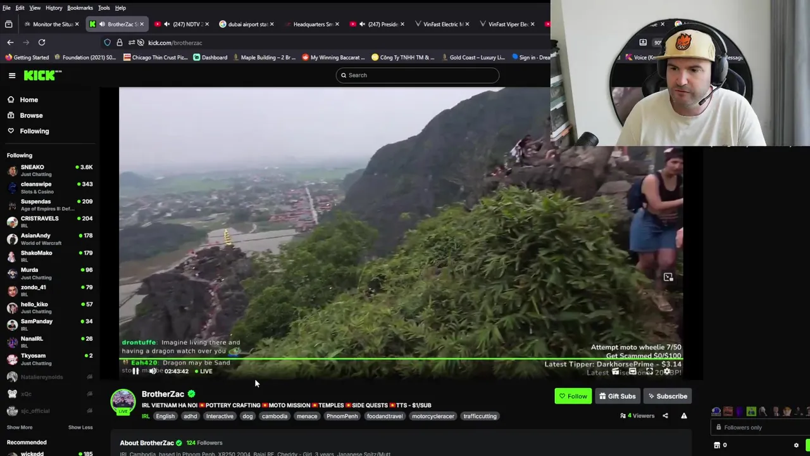
Task: Subscribe to the BrotherZac channel
Action: (x=667, y=396)
